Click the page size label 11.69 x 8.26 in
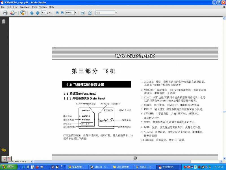The image size is (226, 170). 19,161
